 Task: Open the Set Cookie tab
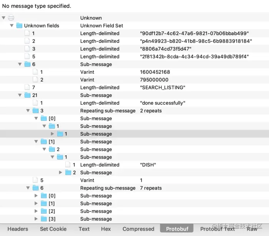coord(53,229)
